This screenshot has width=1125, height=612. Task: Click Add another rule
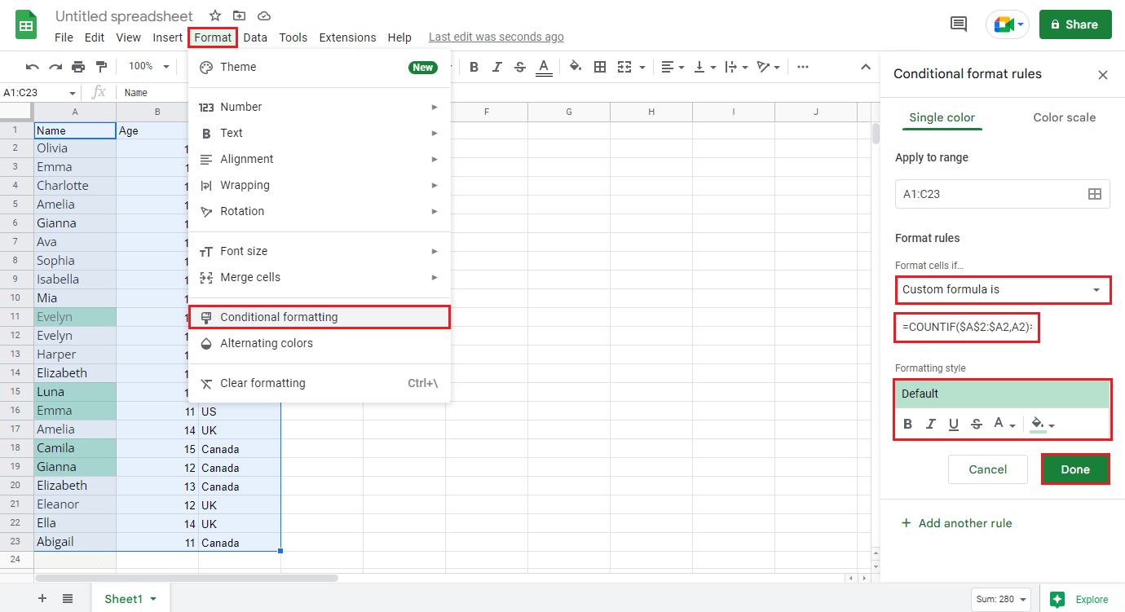coord(956,522)
